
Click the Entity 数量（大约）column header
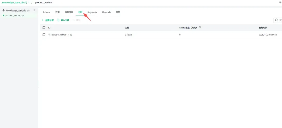tap(188, 28)
